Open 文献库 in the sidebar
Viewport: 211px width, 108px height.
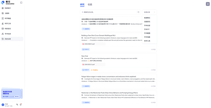click(12, 13)
